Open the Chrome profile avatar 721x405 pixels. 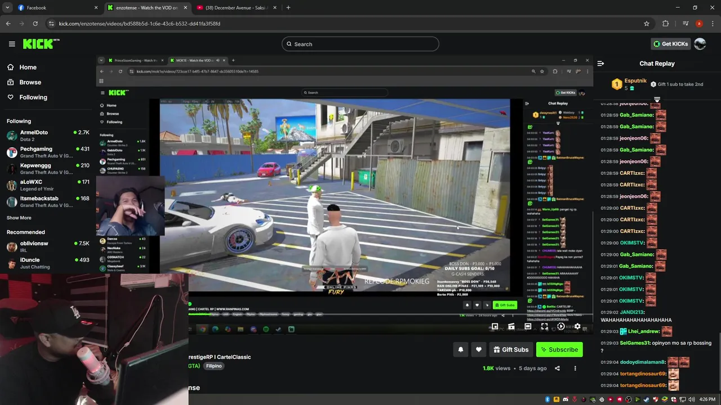(x=699, y=24)
